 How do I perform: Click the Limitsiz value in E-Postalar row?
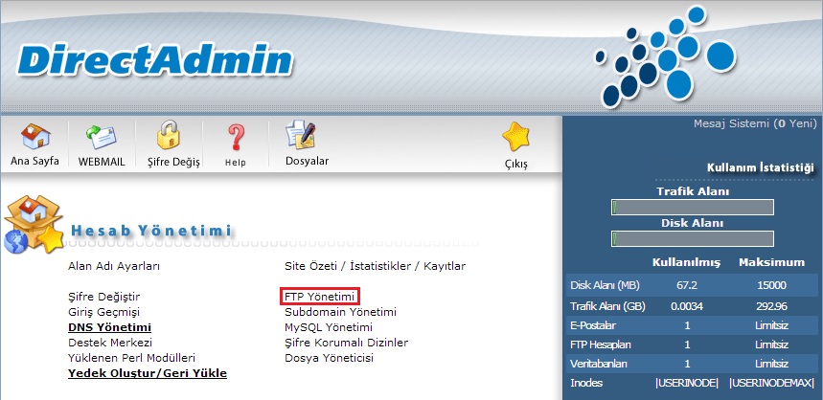[771, 325]
